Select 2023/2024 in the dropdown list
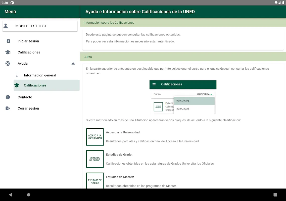Screen dimensions: 286x201 (194, 101)
